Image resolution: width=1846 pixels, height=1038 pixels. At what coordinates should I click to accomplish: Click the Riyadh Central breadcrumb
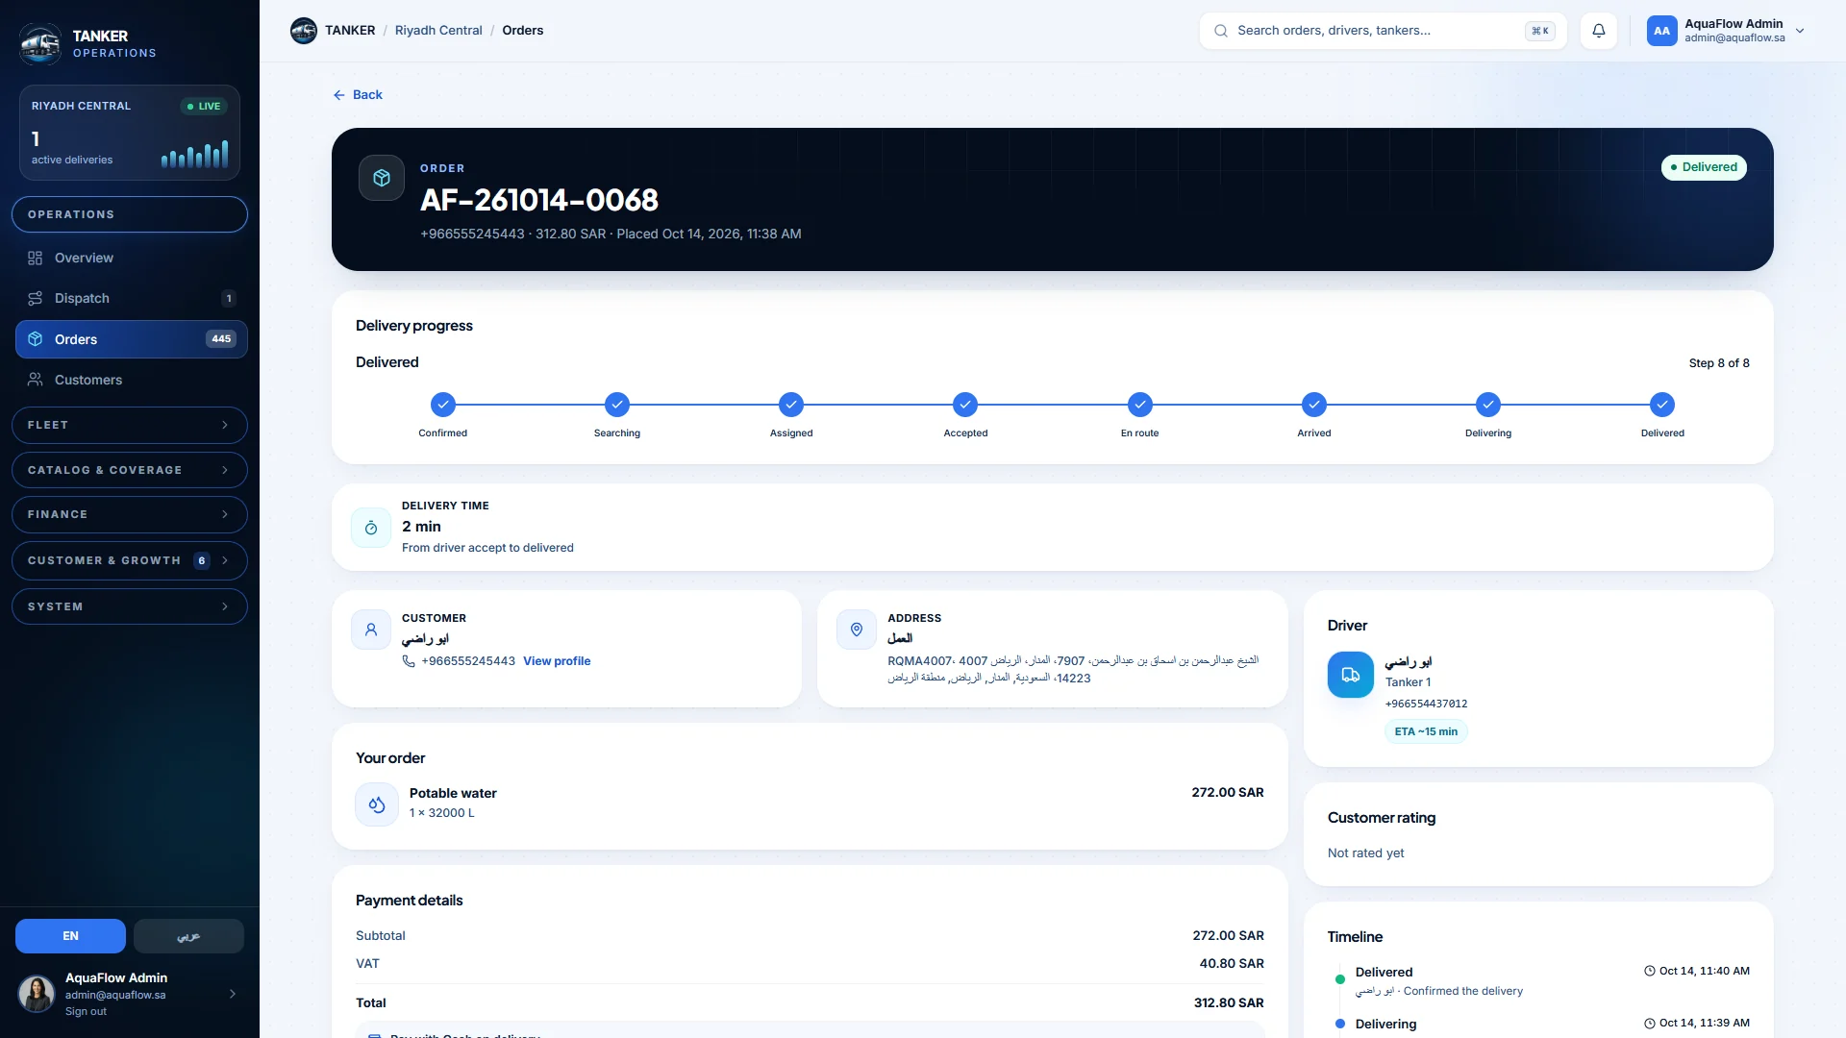coord(438,31)
